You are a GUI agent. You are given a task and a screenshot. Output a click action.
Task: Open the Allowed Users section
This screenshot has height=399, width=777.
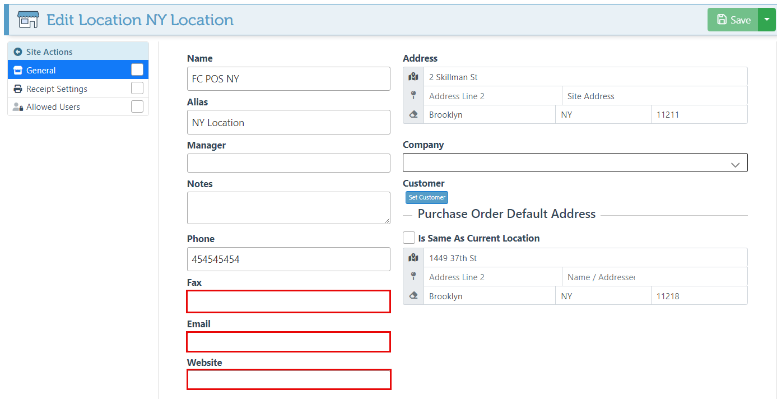53,106
